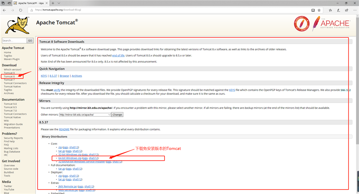Open the Tomcat 7 download link
The width and height of the screenshot is (359, 194).
tap(9, 80)
